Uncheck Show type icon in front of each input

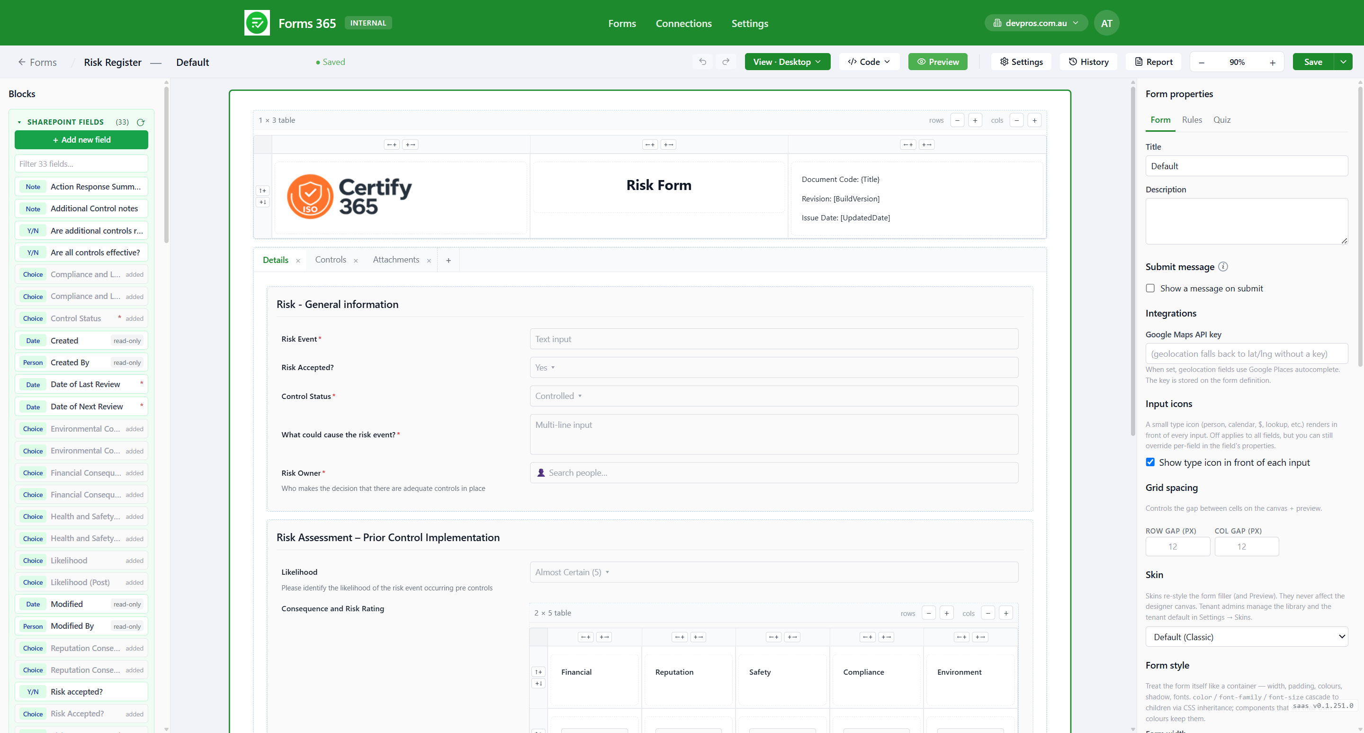coord(1150,462)
